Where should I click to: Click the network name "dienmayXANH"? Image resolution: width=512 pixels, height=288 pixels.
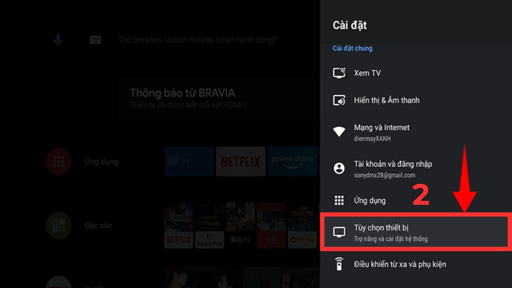(x=373, y=139)
